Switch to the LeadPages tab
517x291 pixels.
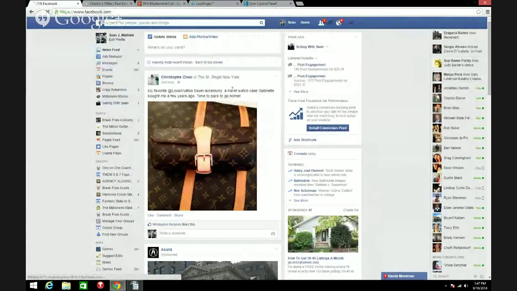213,4
